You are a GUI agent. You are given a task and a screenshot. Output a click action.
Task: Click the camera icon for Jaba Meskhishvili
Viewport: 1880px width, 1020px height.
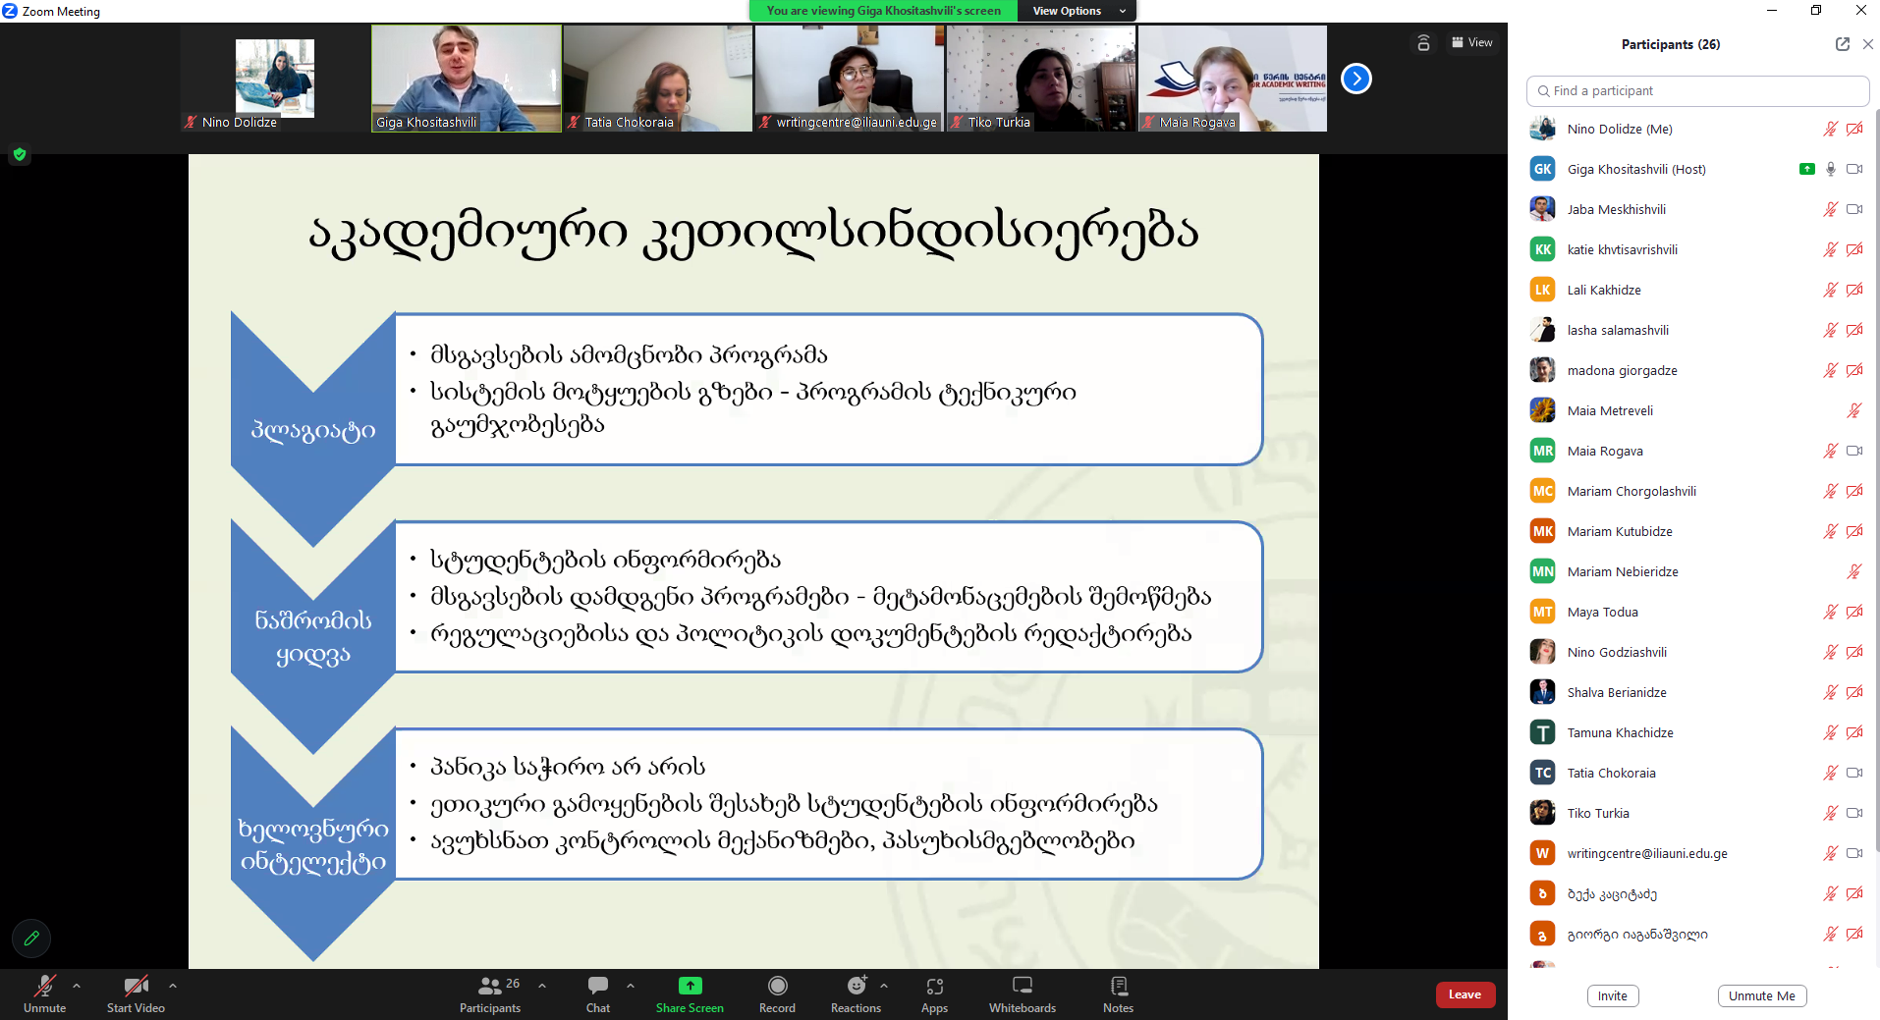pyautogui.click(x=1854, y=209)
